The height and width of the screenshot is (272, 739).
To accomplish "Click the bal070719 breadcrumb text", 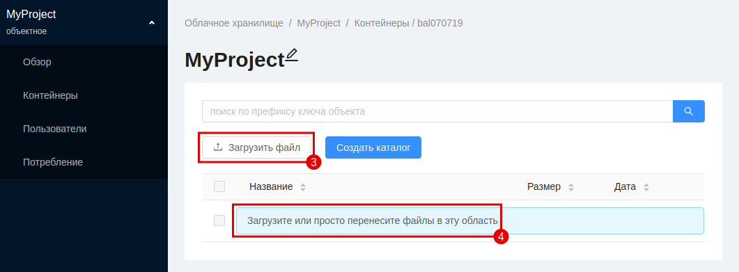I will point(440,23).
